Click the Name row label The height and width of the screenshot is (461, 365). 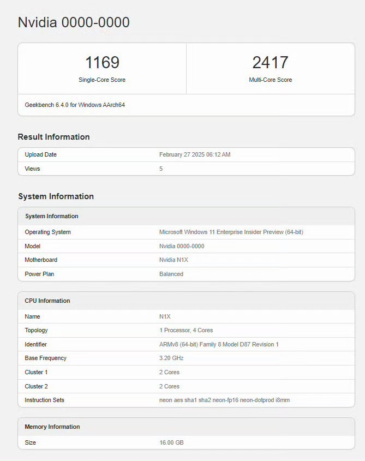pyautogui.click(x=32, y=316)
